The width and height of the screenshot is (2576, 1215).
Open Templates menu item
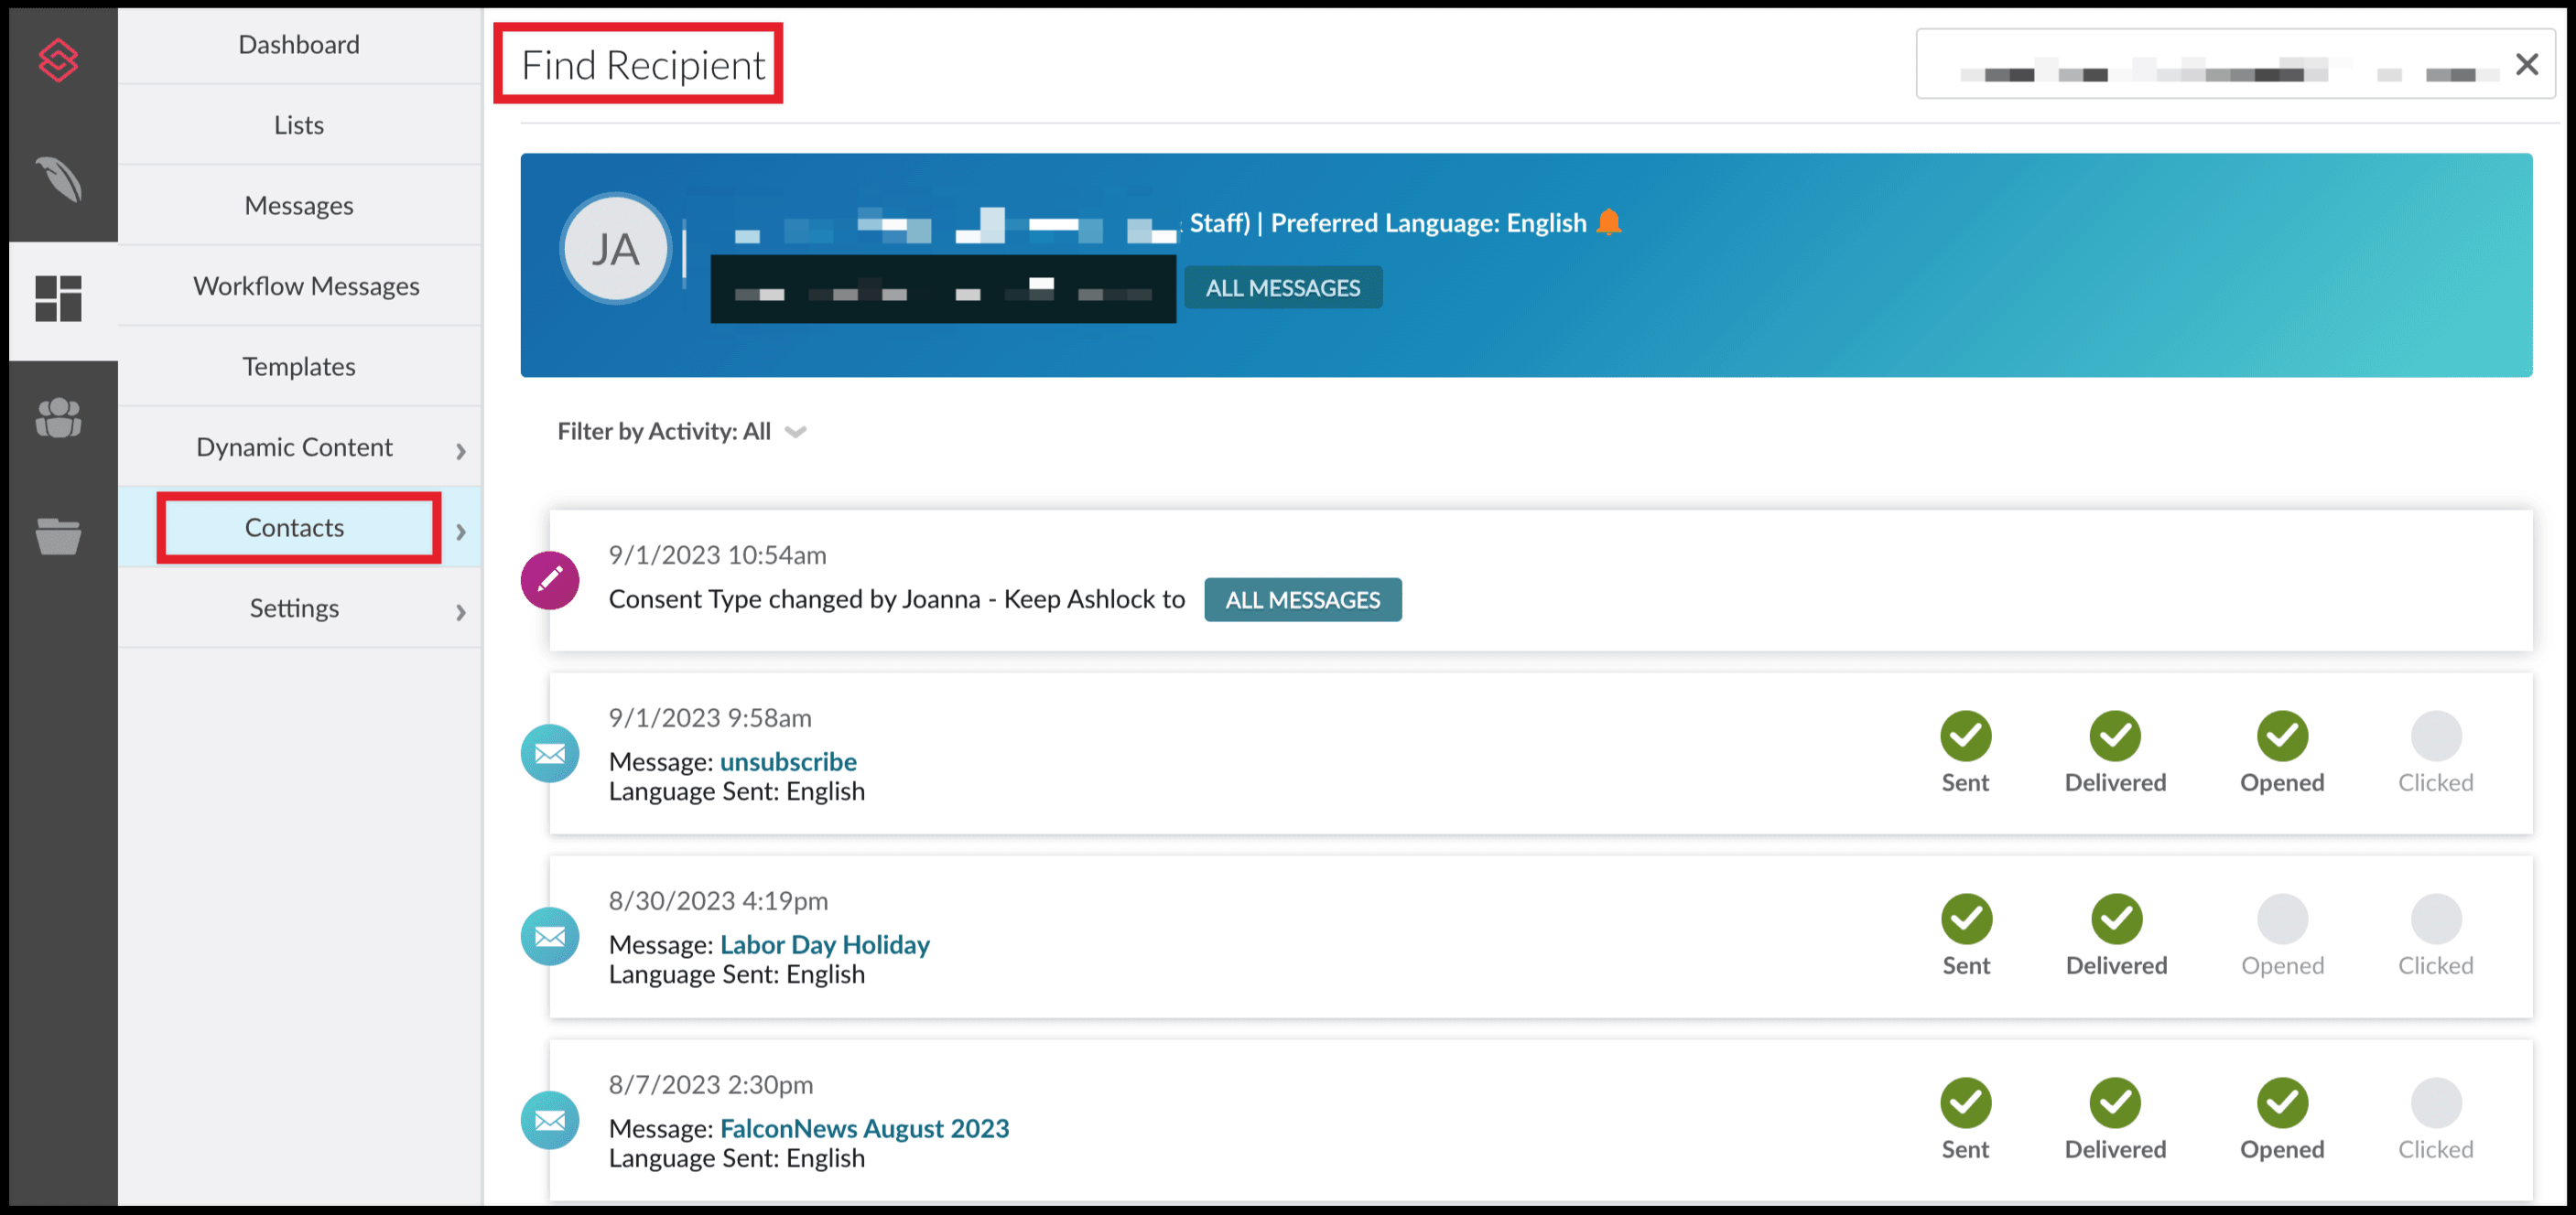pos(299,367)
